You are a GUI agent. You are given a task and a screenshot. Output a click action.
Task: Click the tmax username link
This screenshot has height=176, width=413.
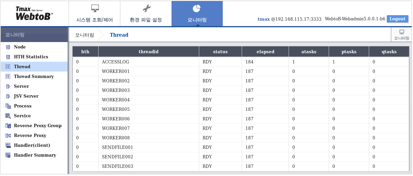pos(264,19)
